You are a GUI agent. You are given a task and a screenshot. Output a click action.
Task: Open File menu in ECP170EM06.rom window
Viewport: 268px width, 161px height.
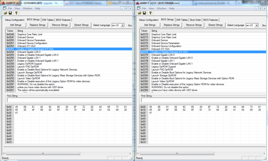click(144, 8)
